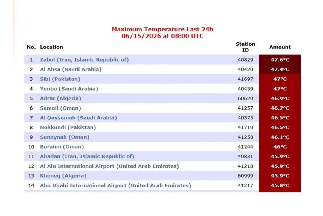Open Abu Dhabi International Airport link
323x216 pixels.
pyautogui.click(x=116, y=186)
